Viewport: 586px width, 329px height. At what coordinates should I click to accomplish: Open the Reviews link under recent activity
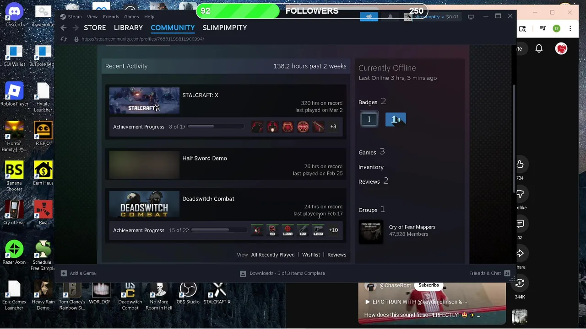(336, 255)
